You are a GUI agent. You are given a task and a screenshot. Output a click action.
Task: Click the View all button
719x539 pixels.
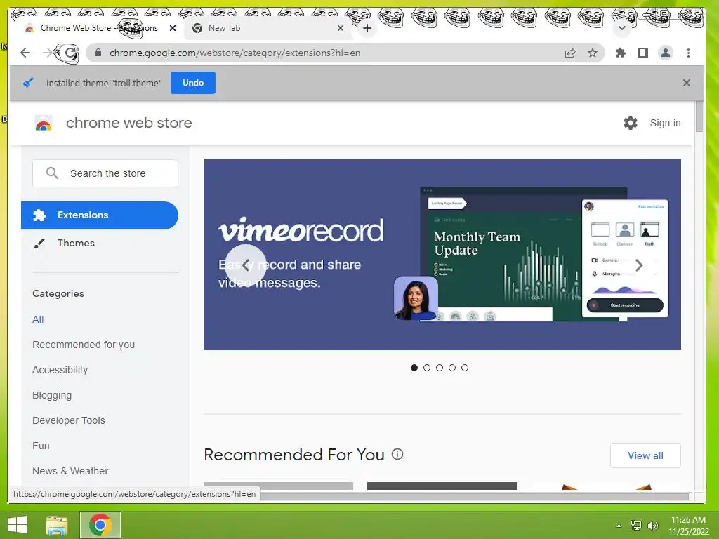[x=645, y=455]
